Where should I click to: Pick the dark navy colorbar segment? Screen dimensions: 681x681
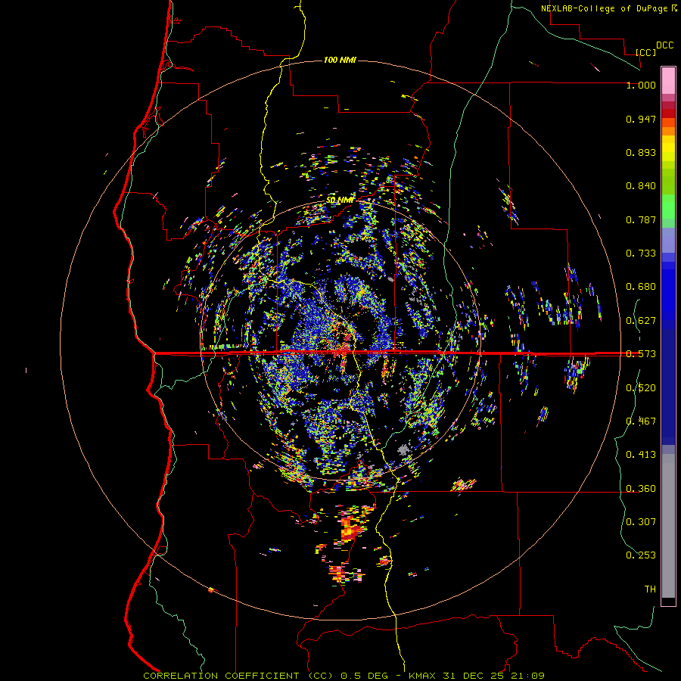pyautogui.click(x=668, y=387)
